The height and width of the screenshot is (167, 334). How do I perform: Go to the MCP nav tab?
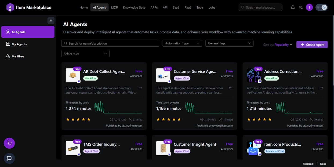[x=114, y=7]
